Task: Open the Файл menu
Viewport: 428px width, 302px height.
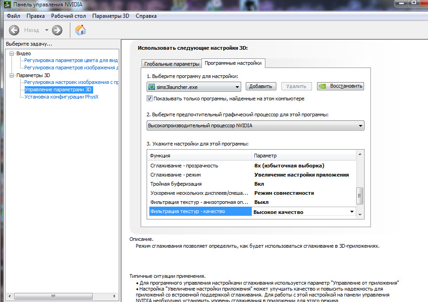Action: point(13,16)
